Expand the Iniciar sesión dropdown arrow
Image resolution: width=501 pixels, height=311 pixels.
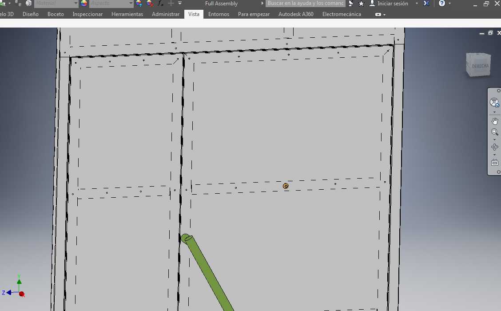[x=417, y=4]
